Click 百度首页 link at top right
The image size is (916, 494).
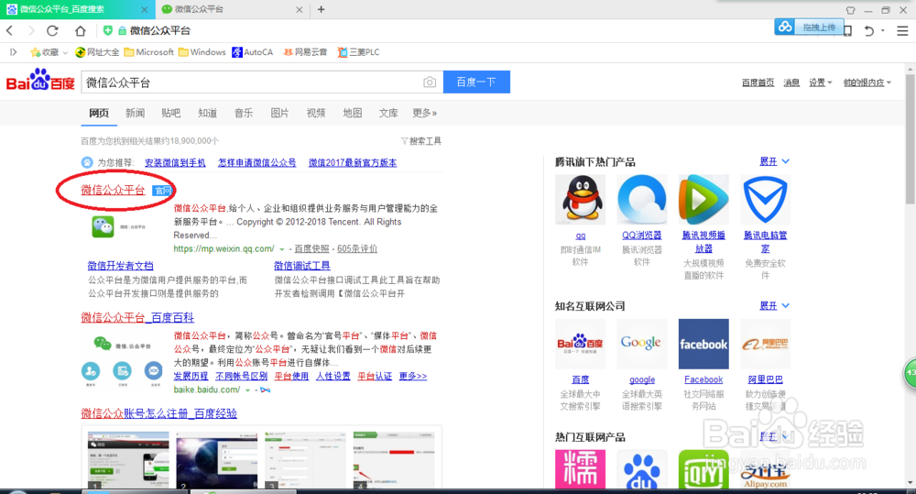[758, 82]
